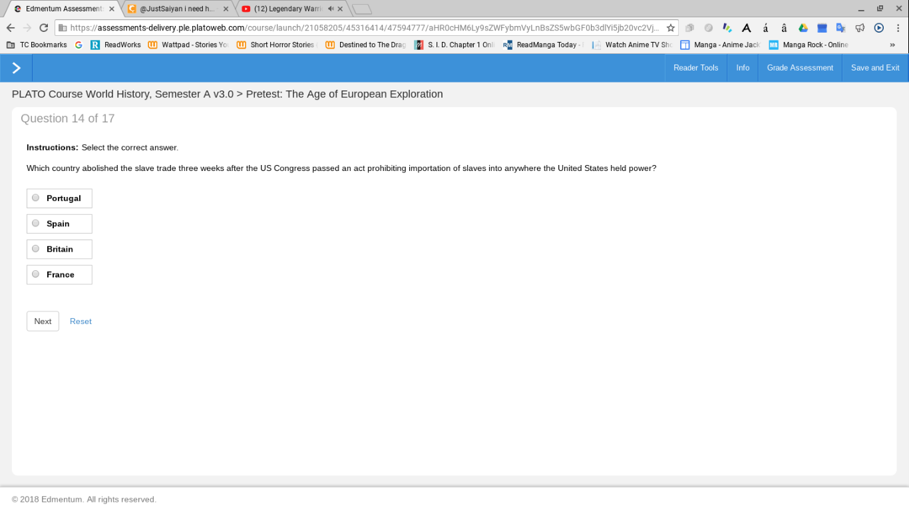This screenshot has width=909, height=511.
Task: Open Chrome three-dot menu
Action: [898, 28]
